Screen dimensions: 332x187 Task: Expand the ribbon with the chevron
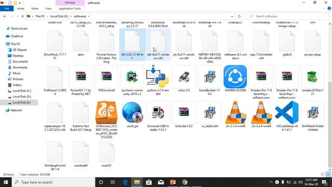(x=324, y=8)
